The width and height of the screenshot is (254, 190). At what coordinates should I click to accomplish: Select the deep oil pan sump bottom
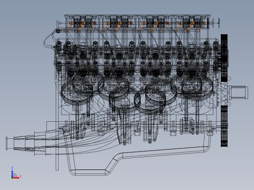[89, 172]
